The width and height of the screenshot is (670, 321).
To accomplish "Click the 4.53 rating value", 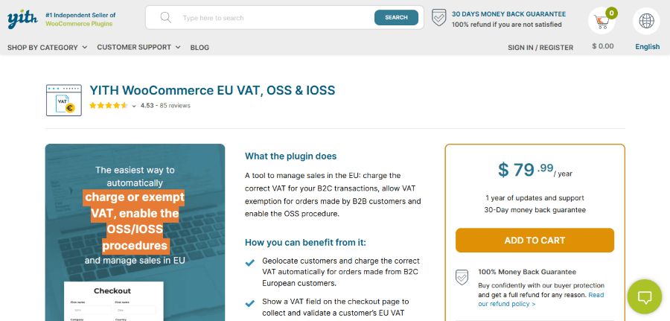I will point(147,106).
